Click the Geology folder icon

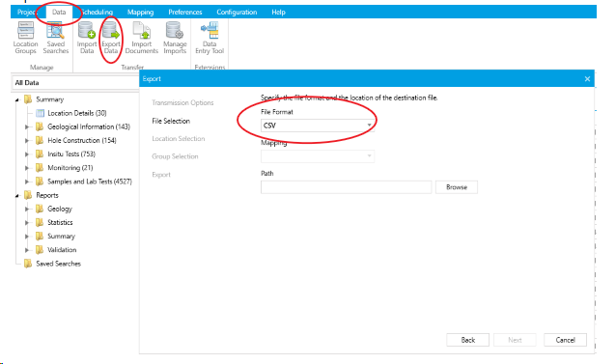[40, 209]
